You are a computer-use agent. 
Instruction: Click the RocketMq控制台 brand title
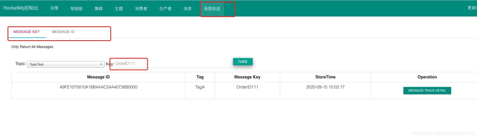pyautogui.click(x=21, y=8)
